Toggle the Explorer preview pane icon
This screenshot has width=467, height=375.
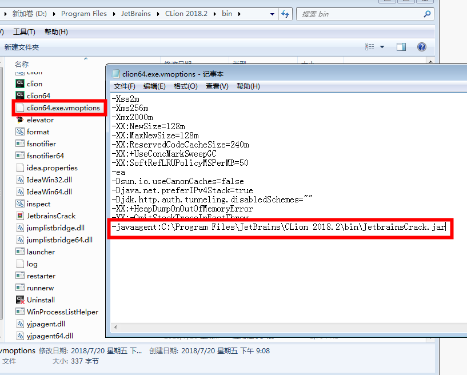401,47
